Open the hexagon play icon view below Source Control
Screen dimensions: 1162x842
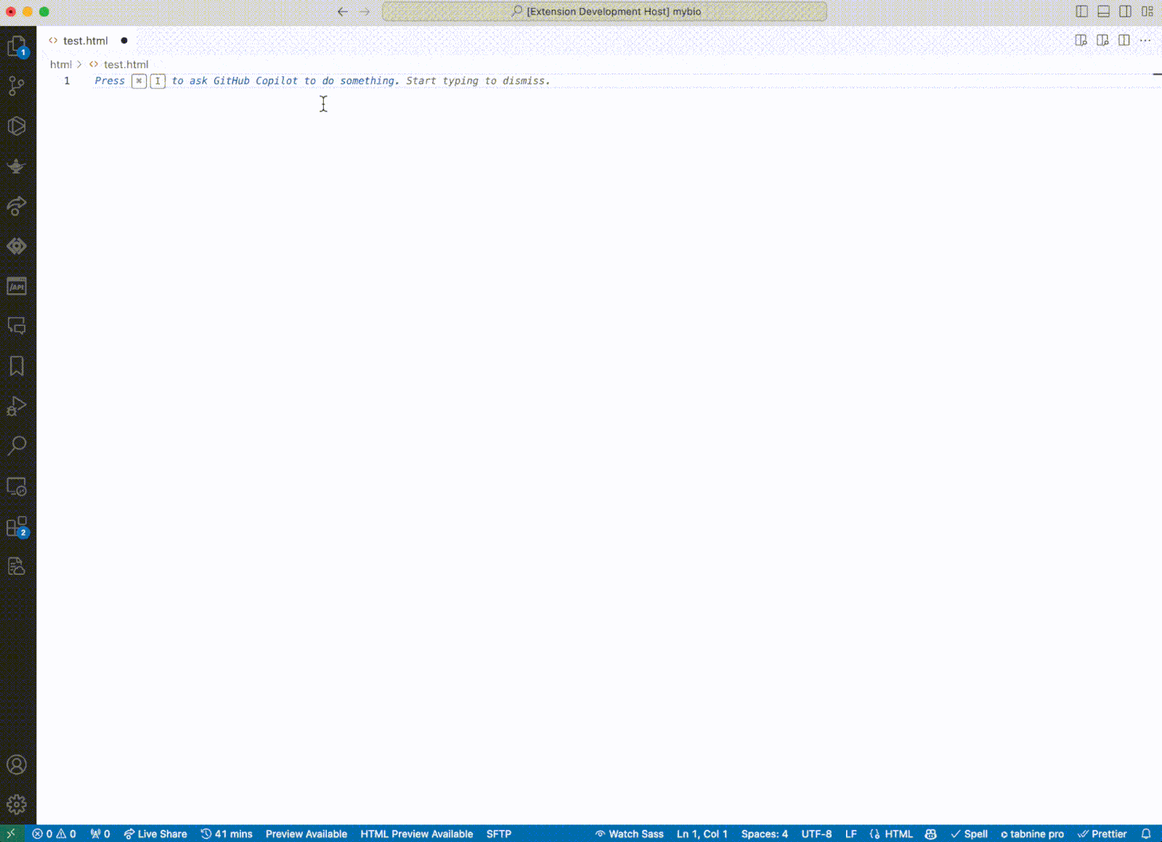tap(17, 126)
